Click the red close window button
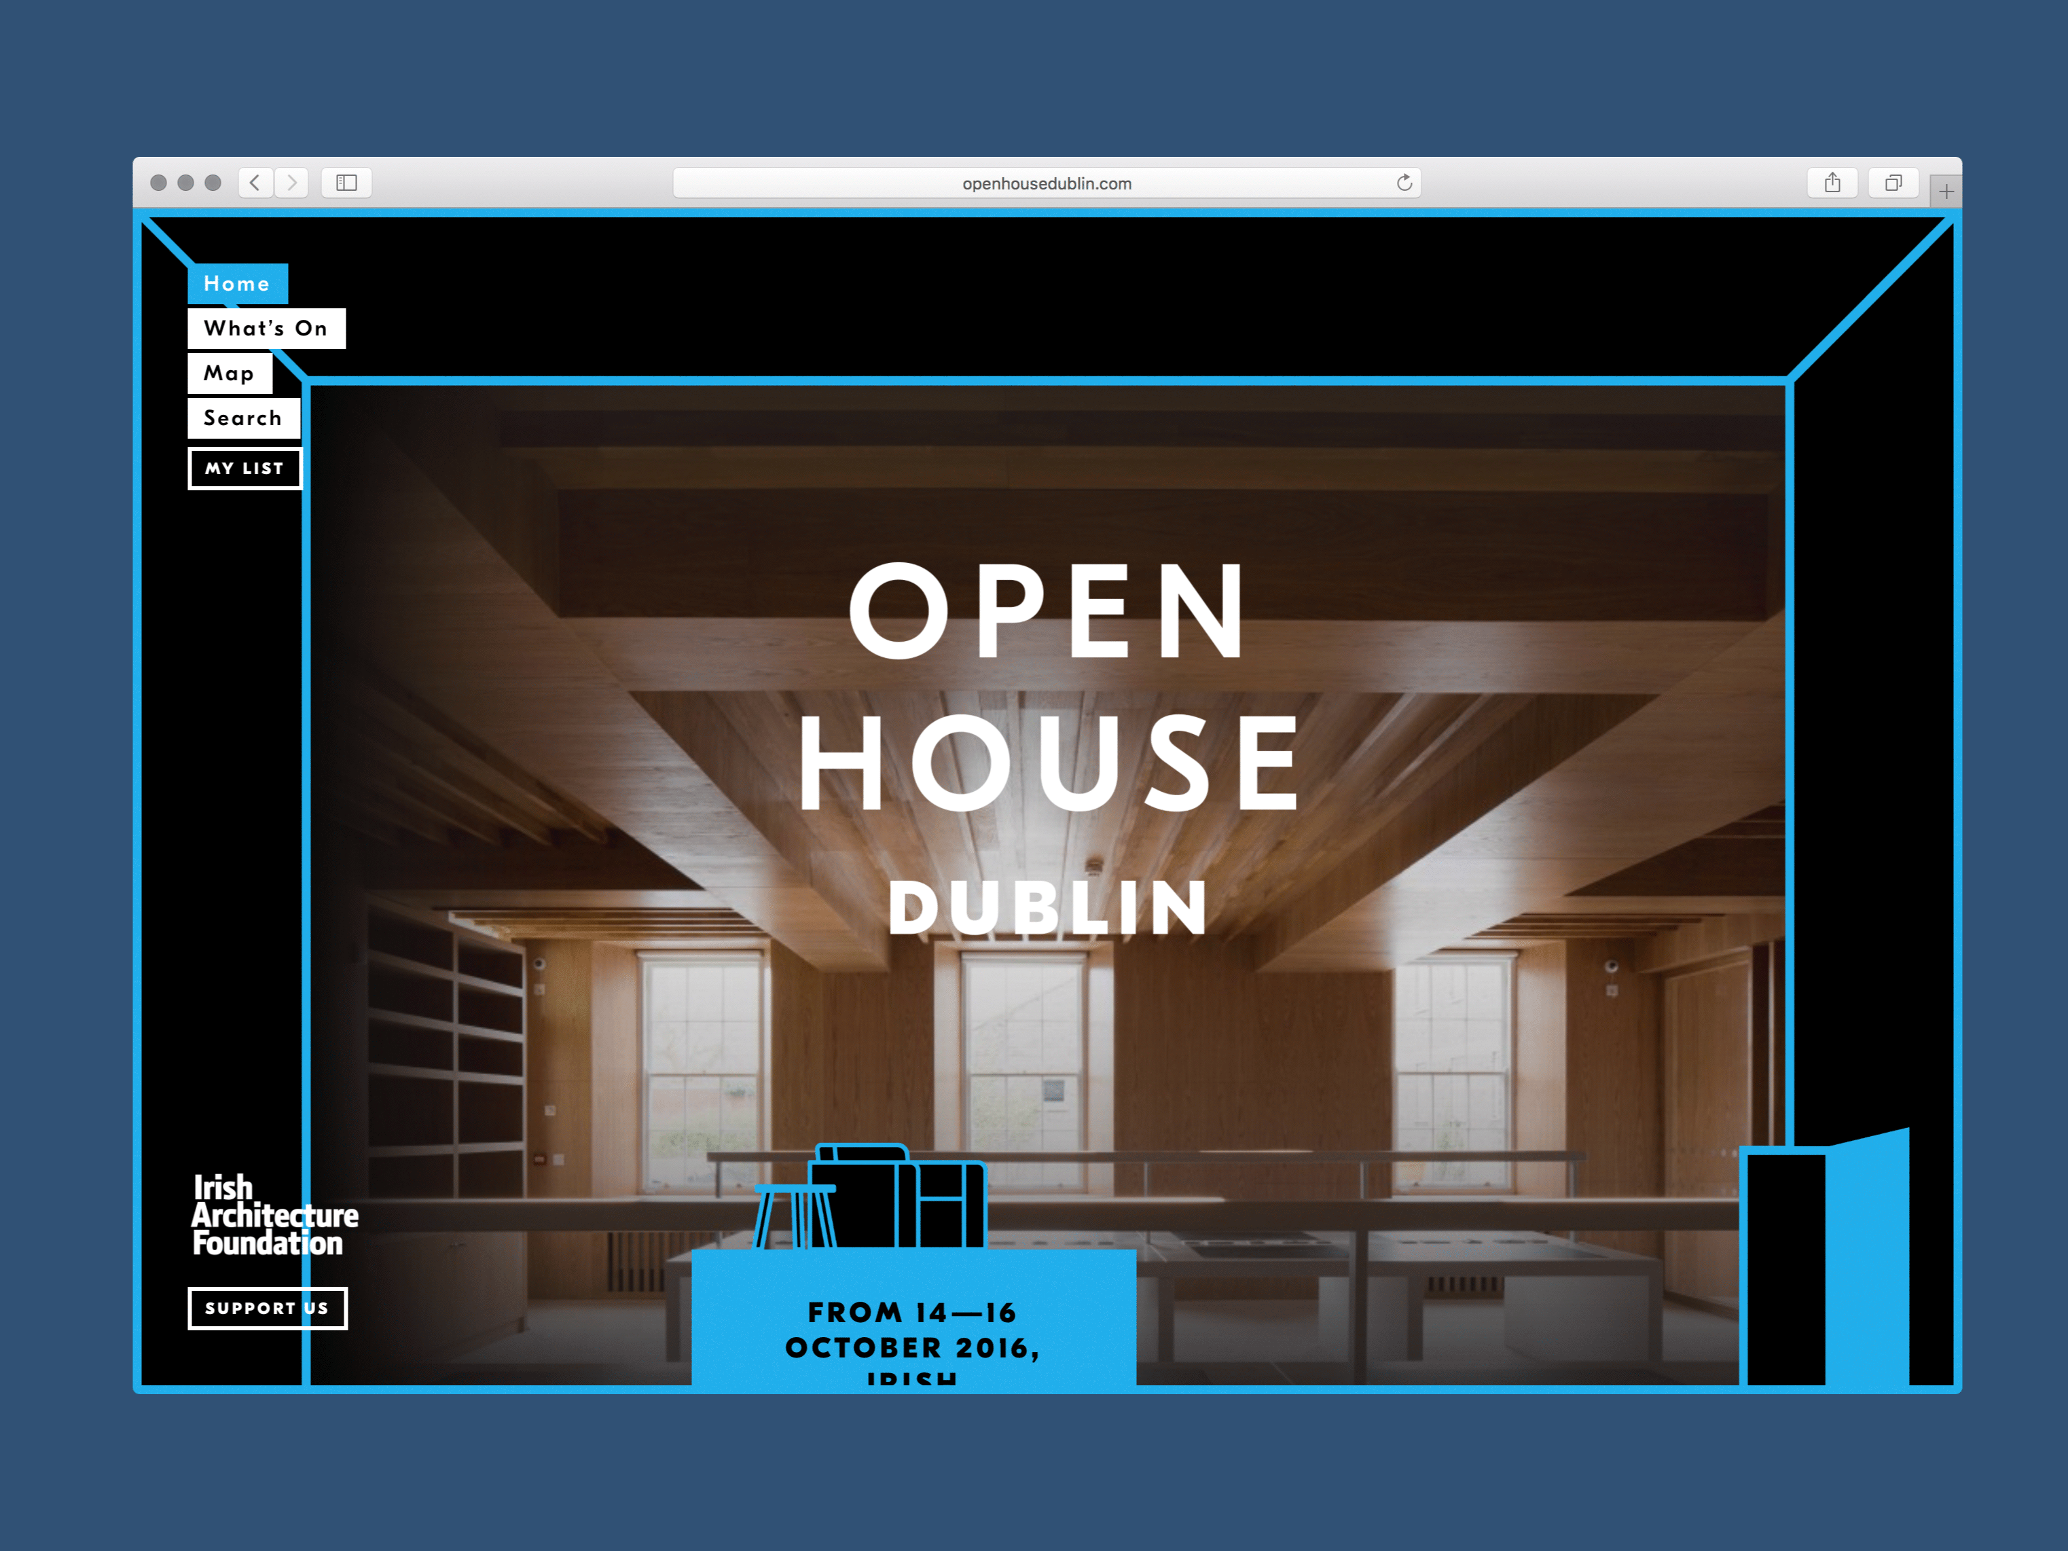This screenshot has height=1551, width=2068. click(159, 182)
